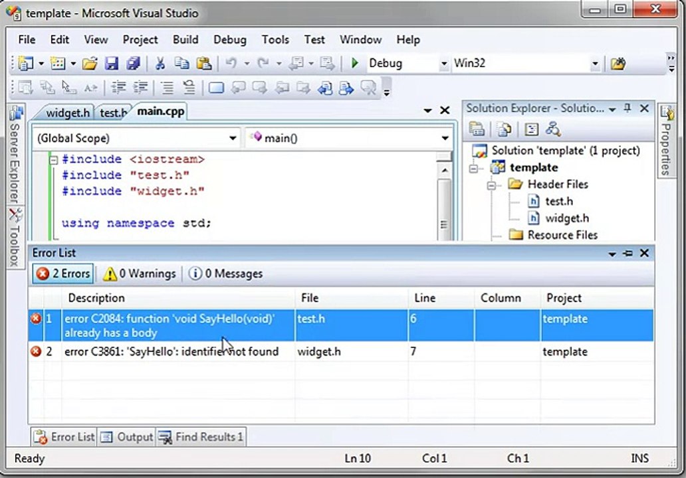Select error C3861 SayHello identifier not found
686x478 pixels.
coord(341,352)
